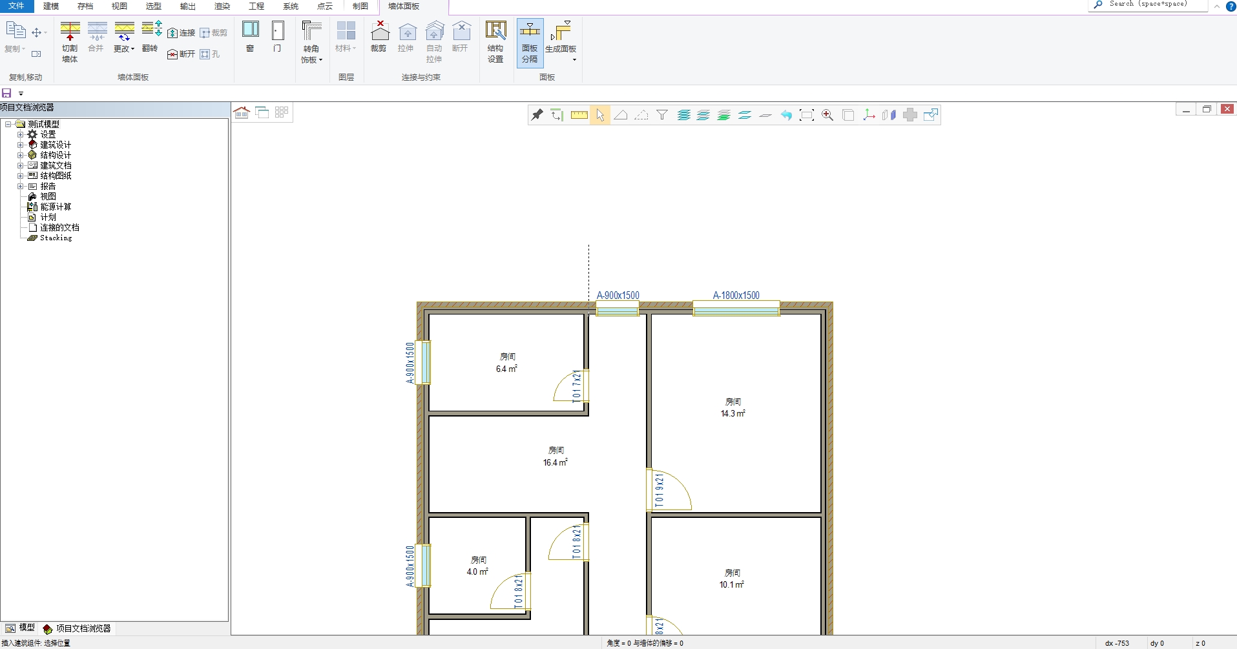
Task: Click the A-1800x1500 window label
Action: click(736, 295)
